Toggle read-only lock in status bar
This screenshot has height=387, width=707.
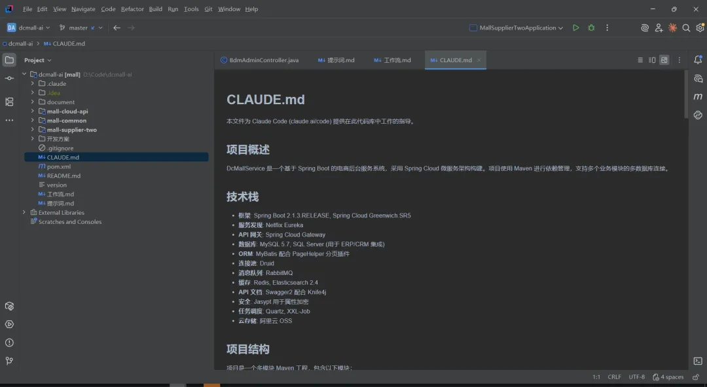point(696,377)
